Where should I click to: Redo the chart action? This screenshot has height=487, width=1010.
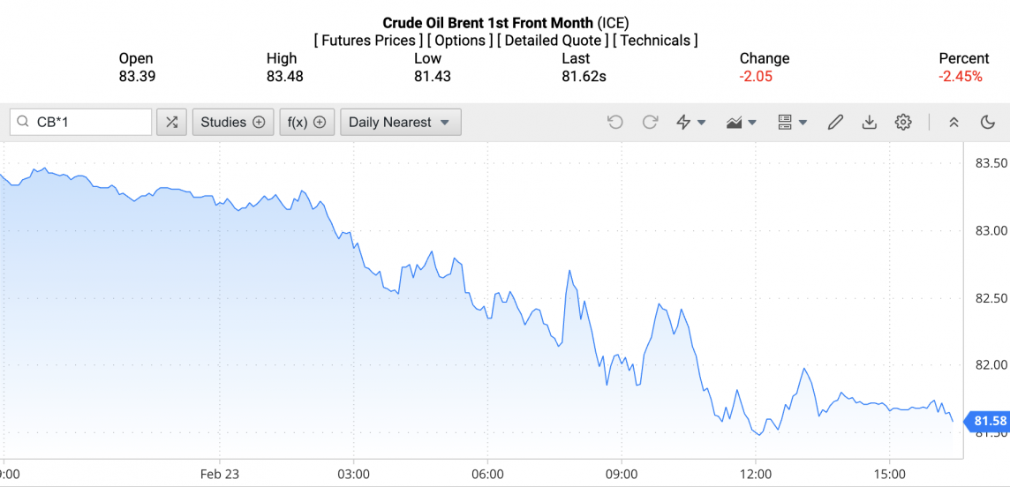tap(651, 123)
